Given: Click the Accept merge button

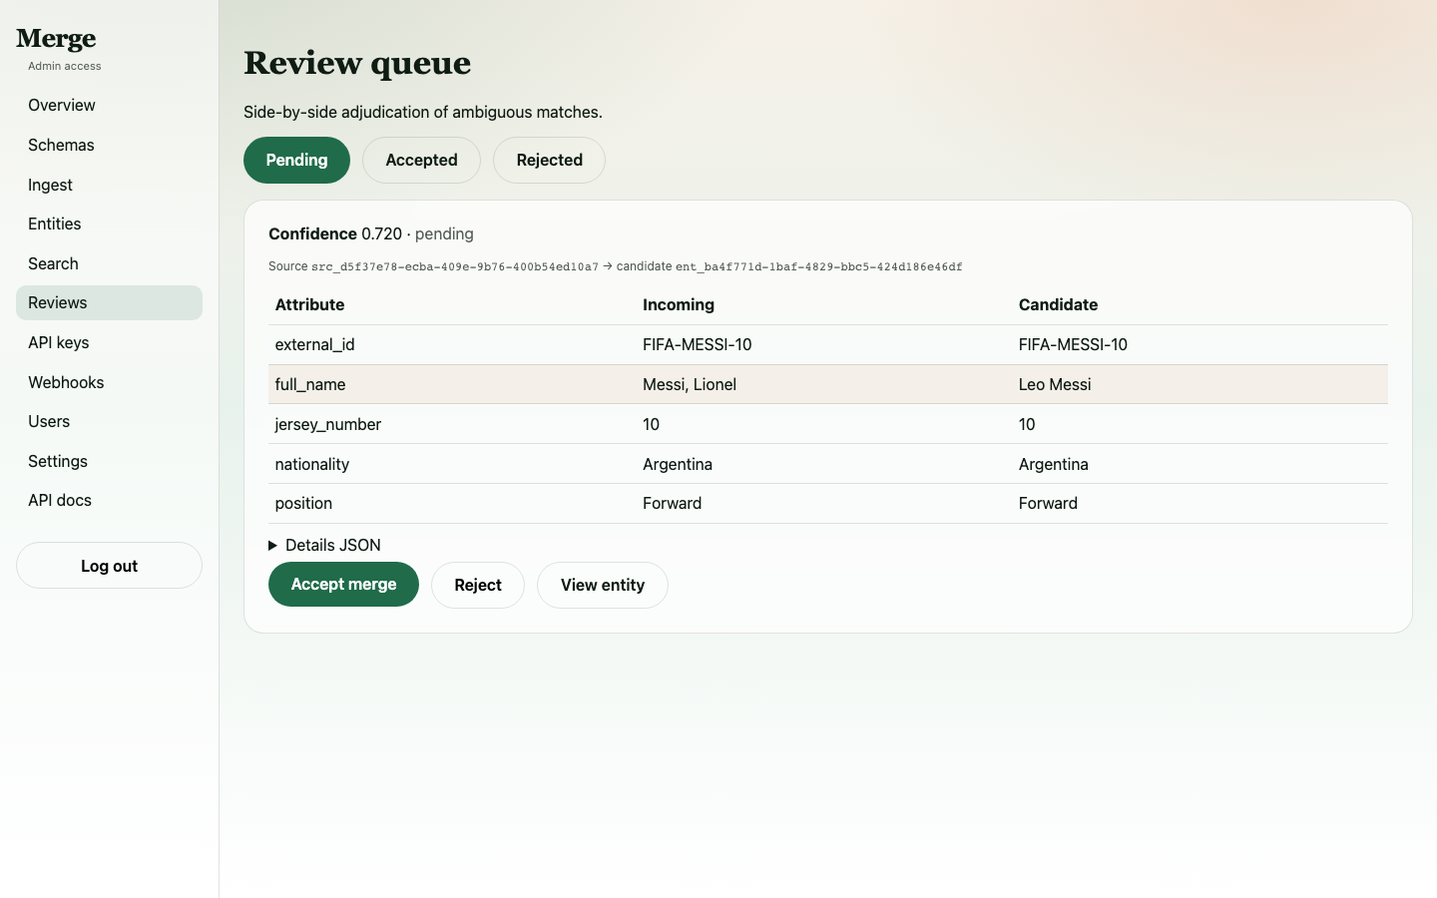Looking at the screenshot, I should coord(343,585).
